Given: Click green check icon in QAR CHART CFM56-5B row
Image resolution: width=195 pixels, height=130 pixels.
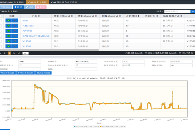Looking at the screenshot, I should pos(8,36).
